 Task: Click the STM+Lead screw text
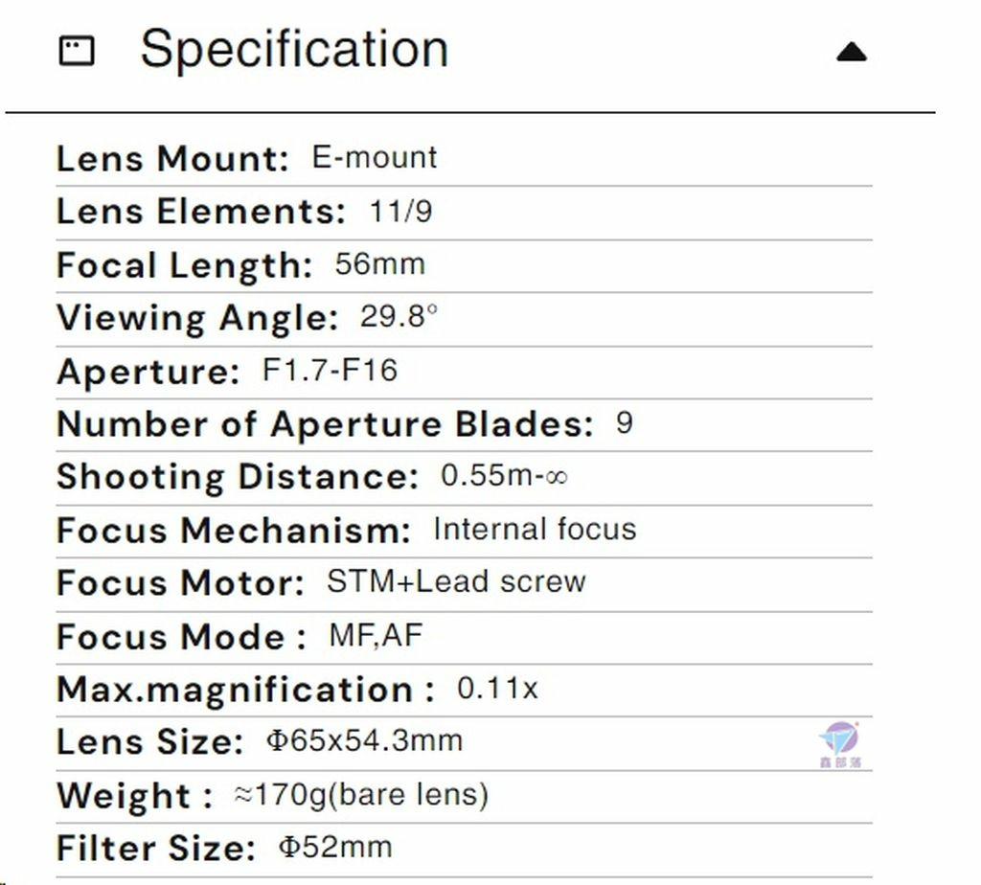tap(456, 581)
